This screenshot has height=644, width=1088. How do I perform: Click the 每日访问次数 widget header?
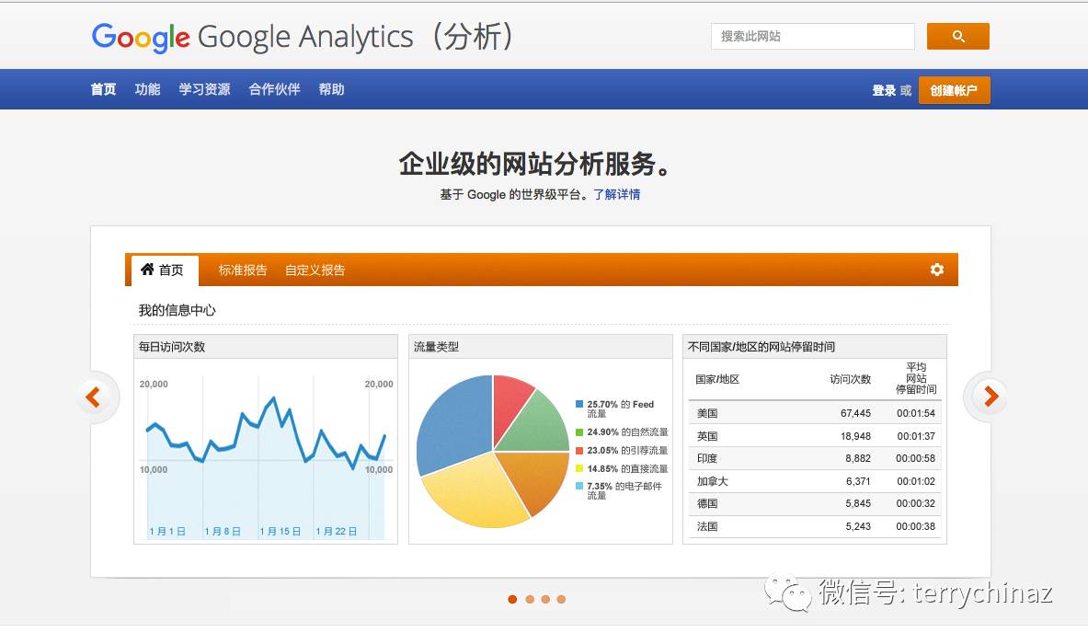(266, 346)
